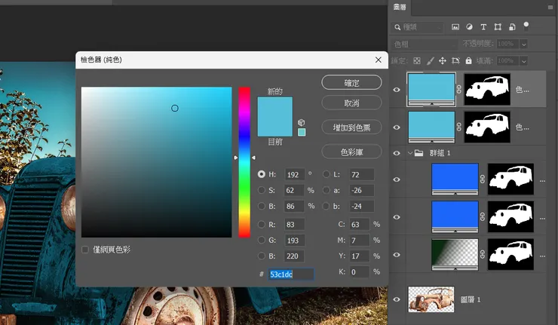Click the lock transparent pixels icon
Viewport: 558px width, 325px height.
(x=418, y=60)
